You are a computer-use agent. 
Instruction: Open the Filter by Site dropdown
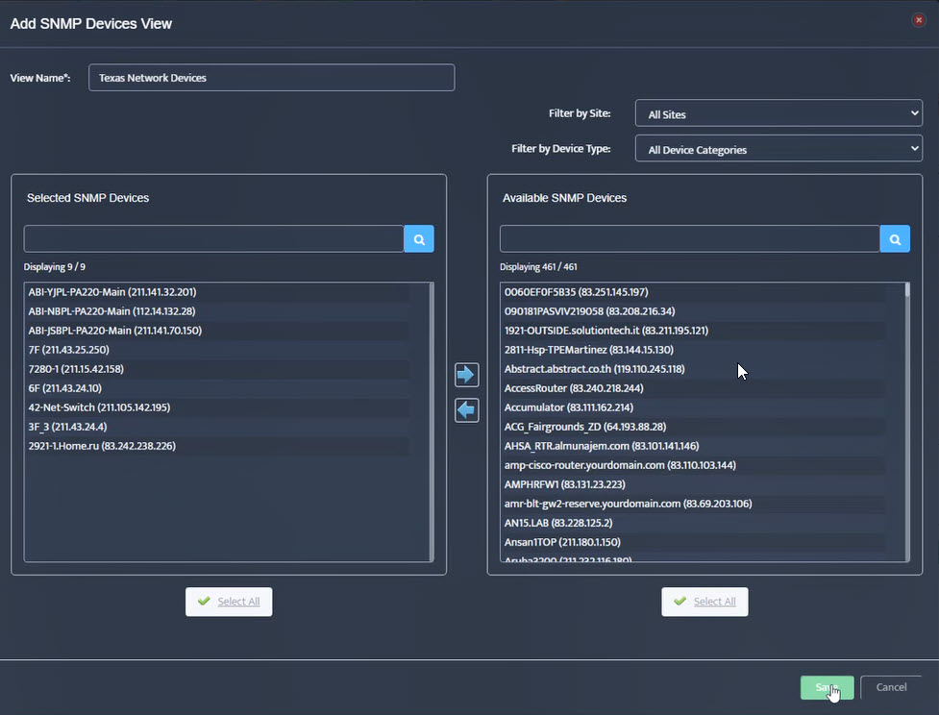coord(778,113)
